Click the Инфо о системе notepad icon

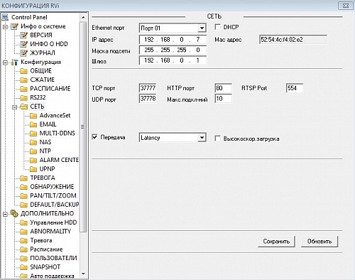point(14,26)
